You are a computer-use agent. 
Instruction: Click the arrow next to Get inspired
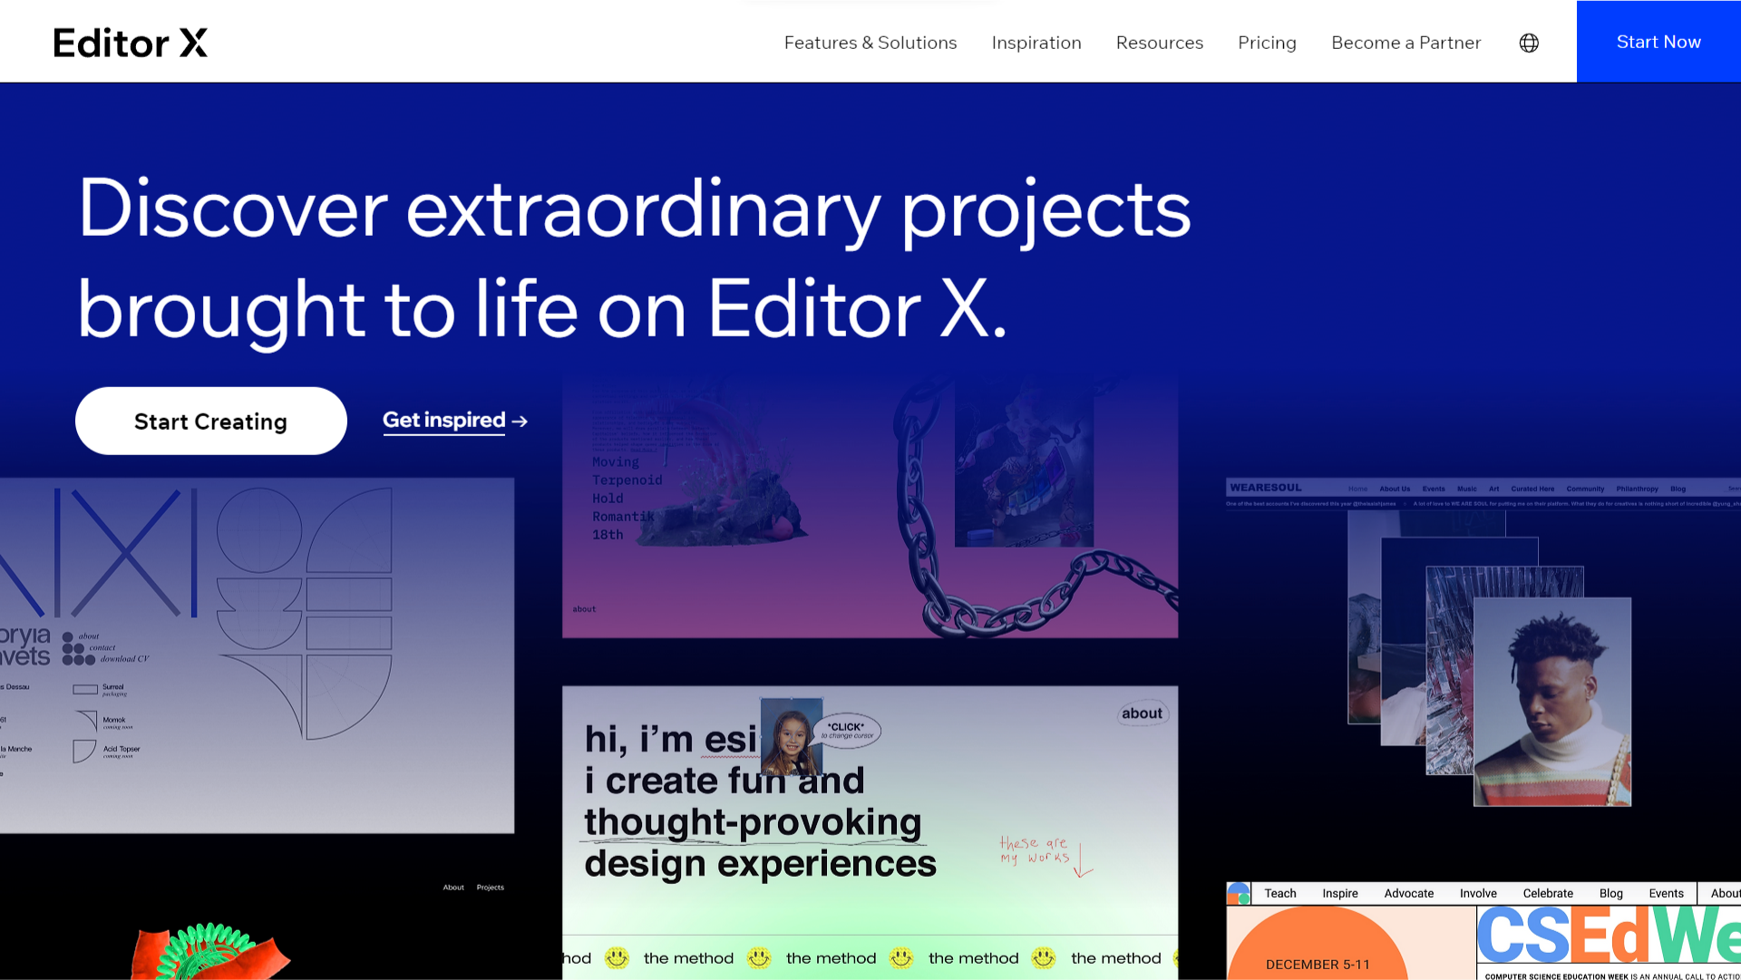coord(520,422)
